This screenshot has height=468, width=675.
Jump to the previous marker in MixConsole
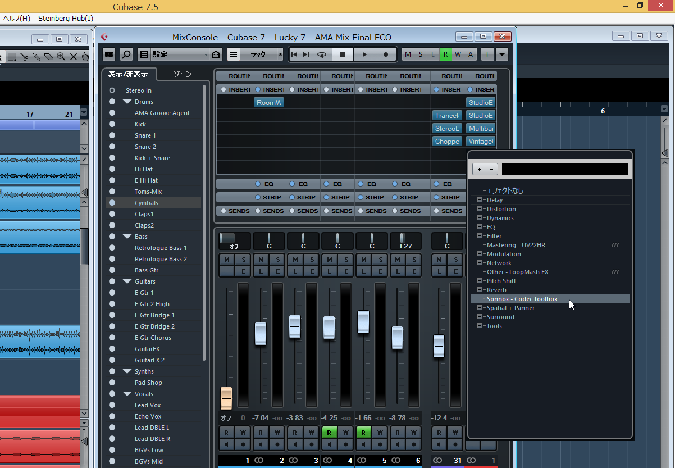[294, 54]
